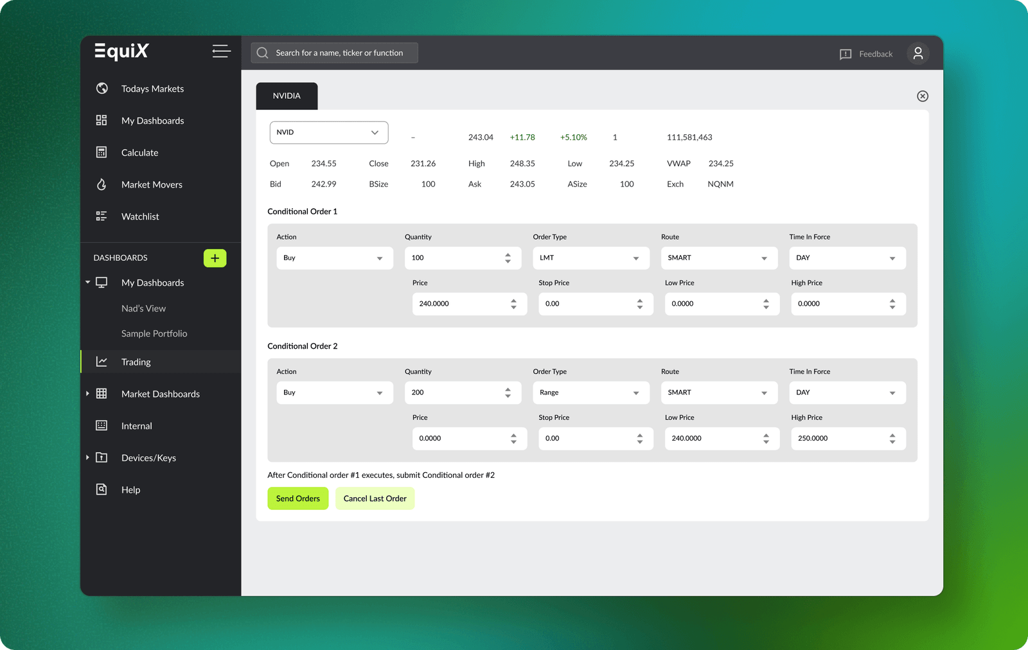Open Action dropdown in Conditional Order 2
1028x650 pixels.
tap(335, 392)
